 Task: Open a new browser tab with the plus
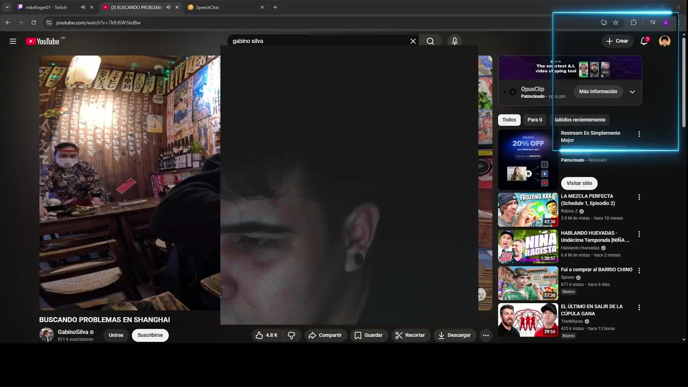pos(275,8)
